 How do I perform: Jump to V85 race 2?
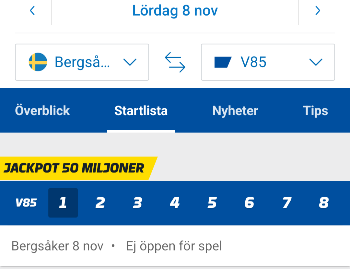pos(100,203)
